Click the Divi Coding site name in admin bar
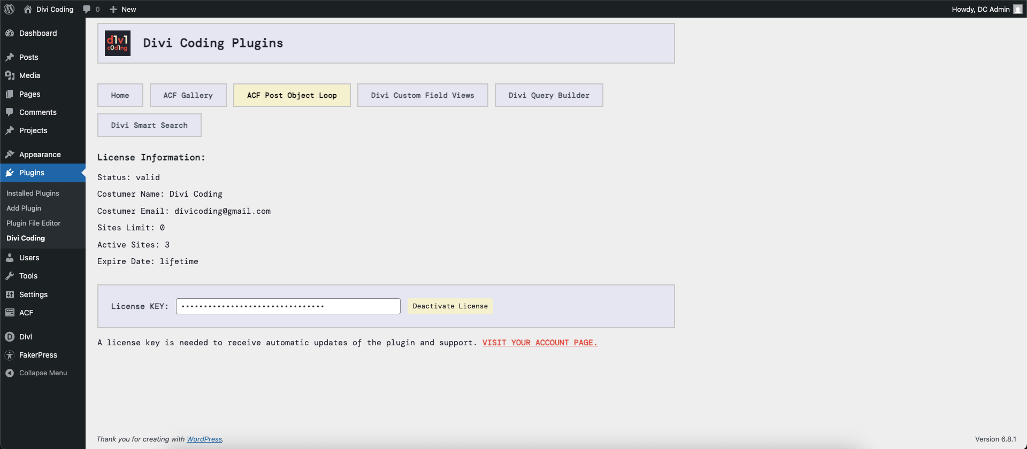Viewport: 1027px width, 449px height. (55, 9)
